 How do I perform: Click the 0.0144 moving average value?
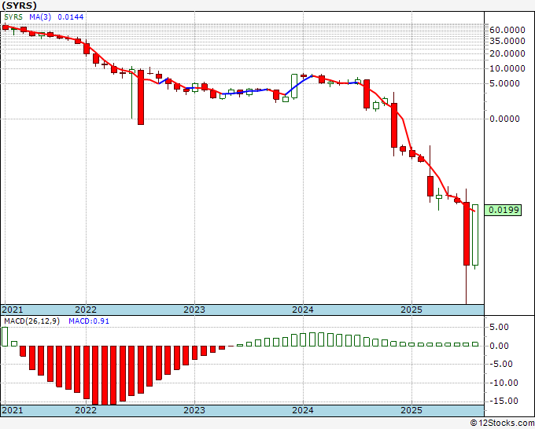(71, 17)
